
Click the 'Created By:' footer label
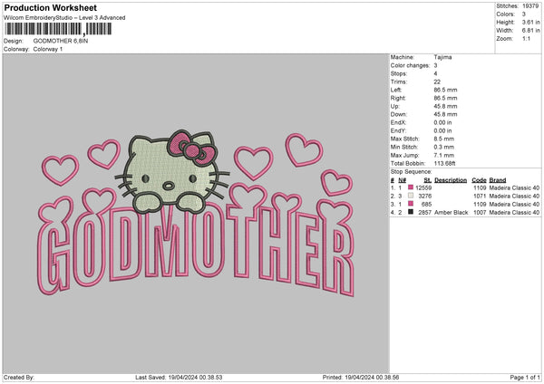19,377
